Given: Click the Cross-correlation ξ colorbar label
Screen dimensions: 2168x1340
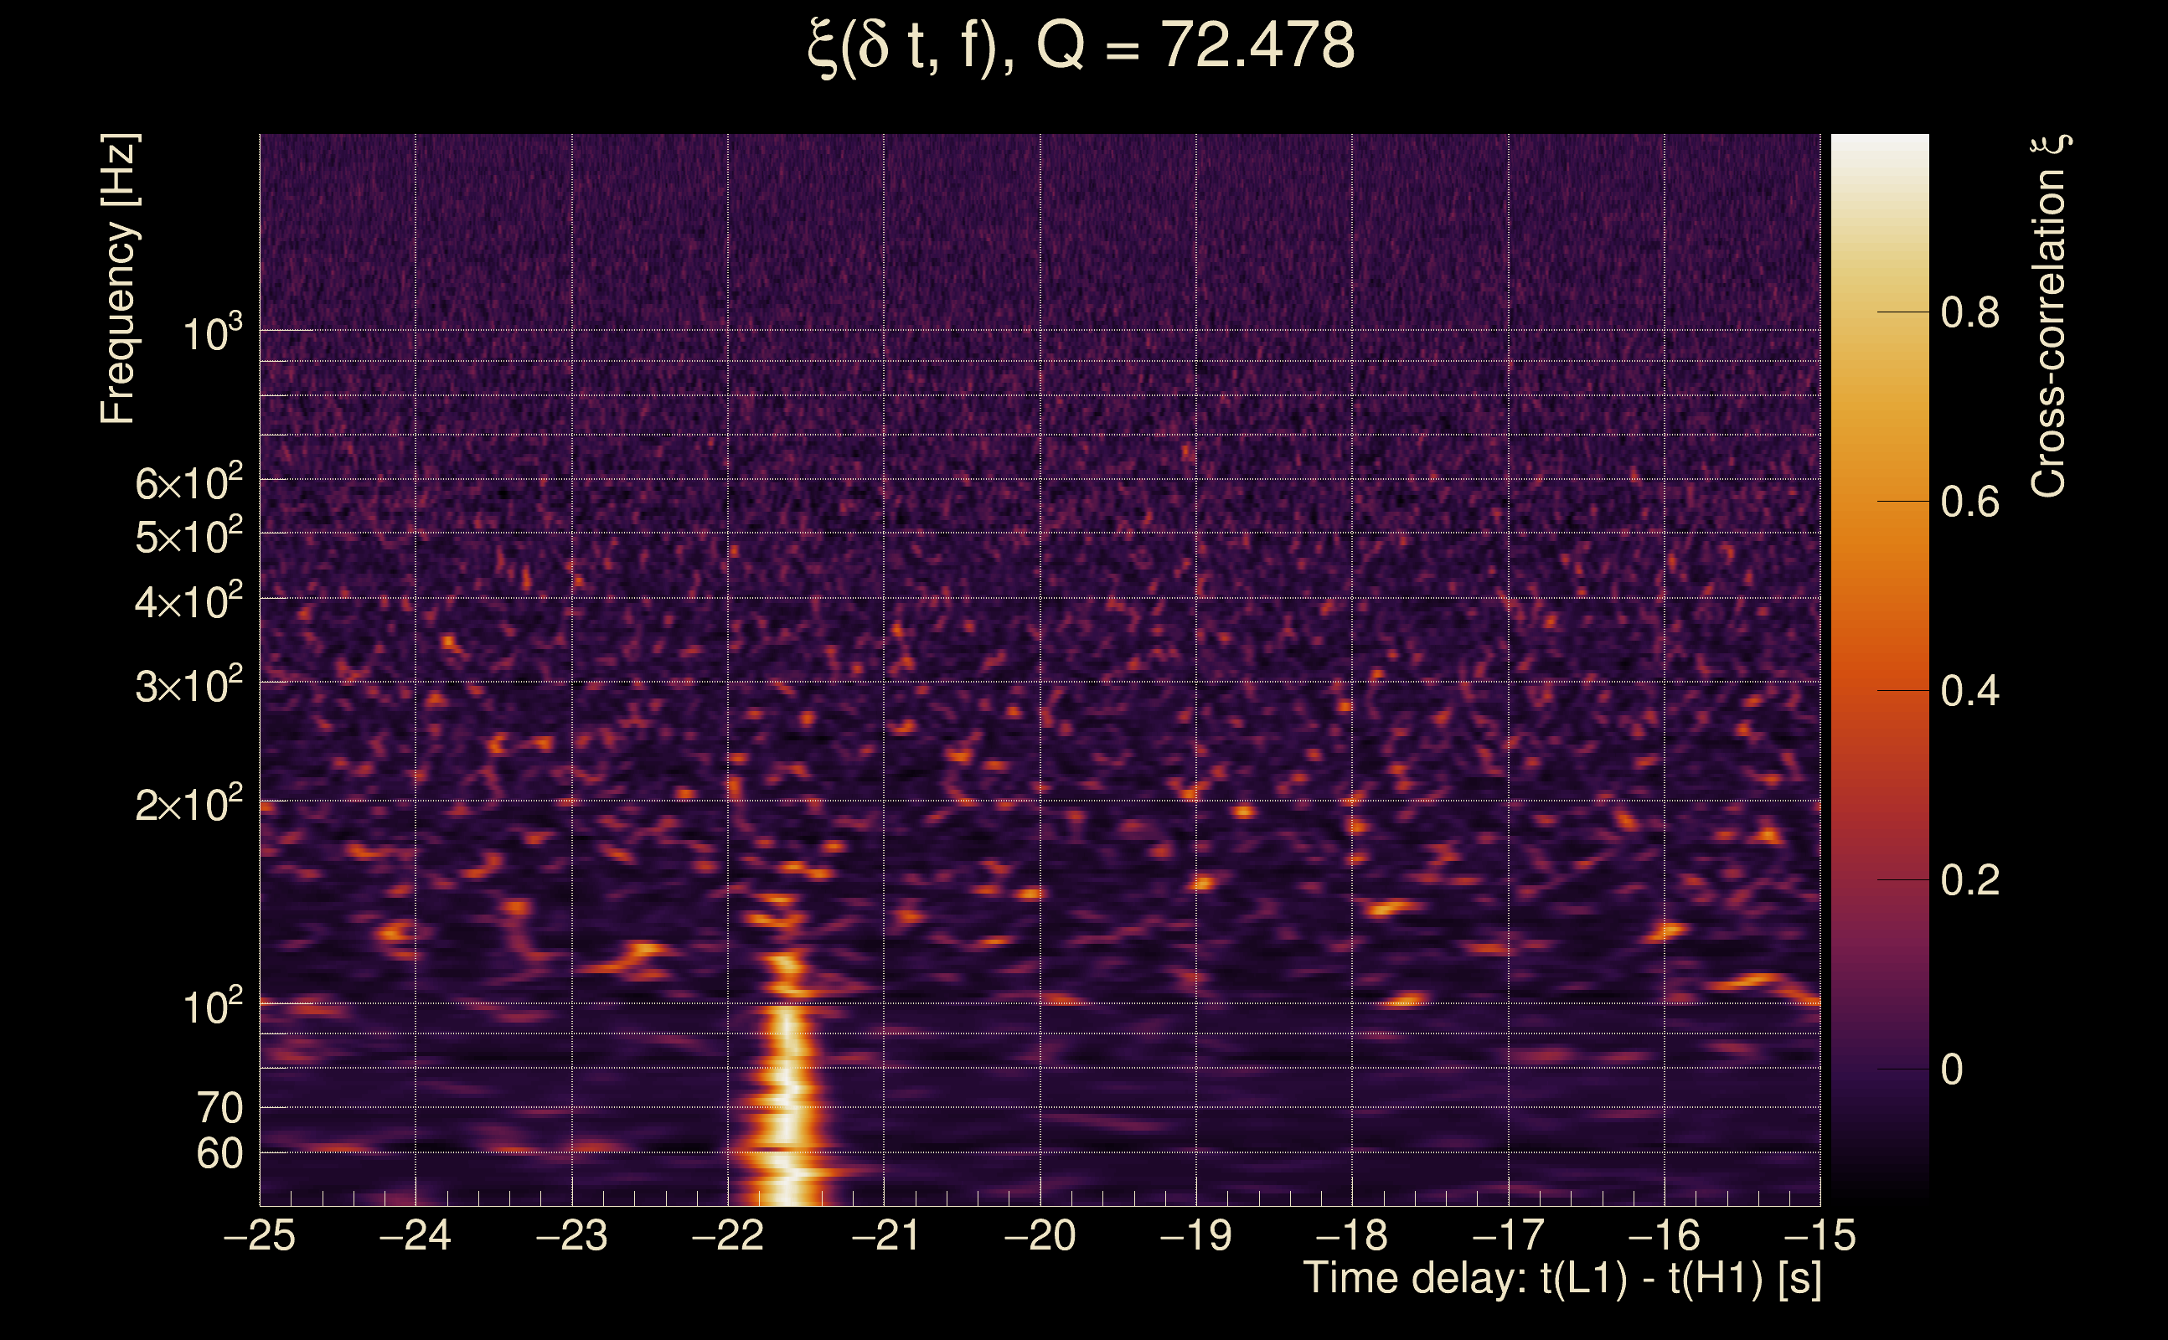Looking at the screenshot, I should pos(2049,317).
